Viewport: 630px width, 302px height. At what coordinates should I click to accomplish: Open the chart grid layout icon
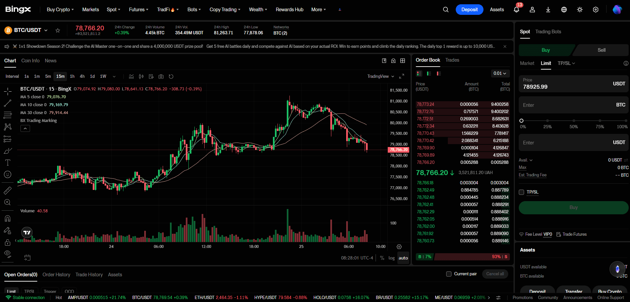click(403, 61)
